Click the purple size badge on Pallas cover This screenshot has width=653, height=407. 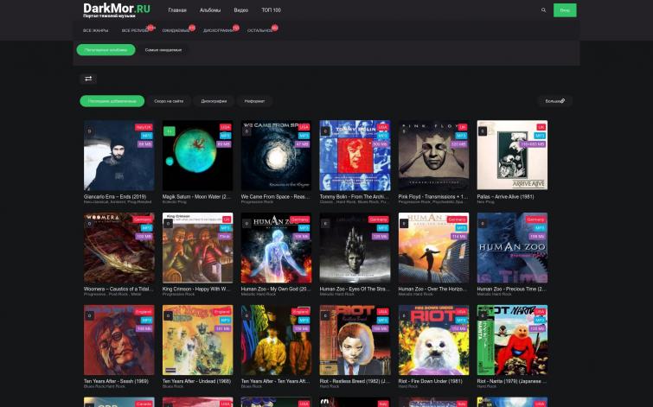533,144
